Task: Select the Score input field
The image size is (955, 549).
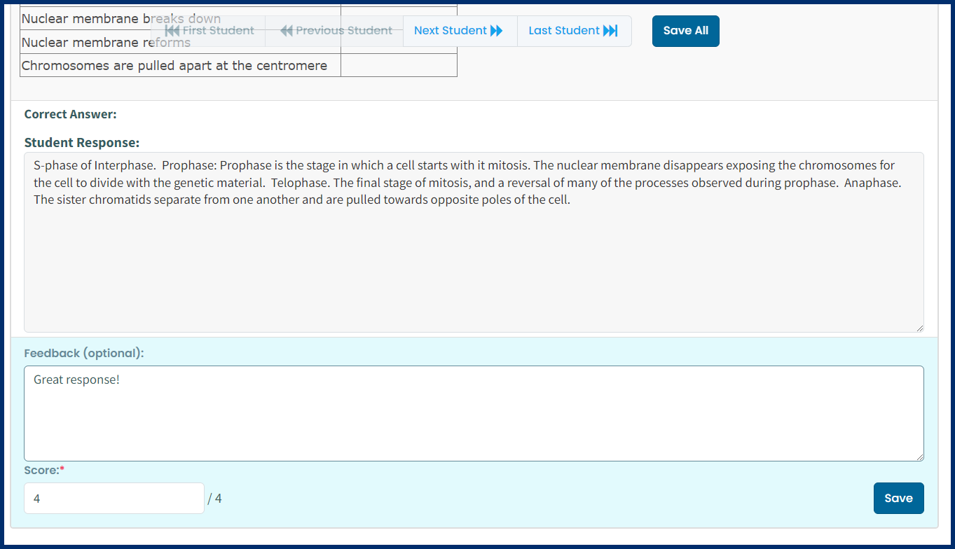Action: pos(114,498)
